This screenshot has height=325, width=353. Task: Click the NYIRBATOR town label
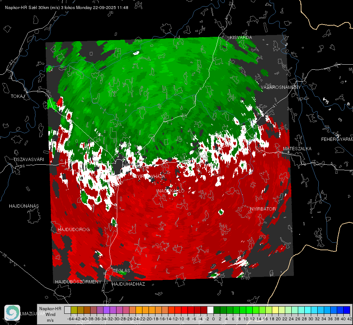coord(263,209)
